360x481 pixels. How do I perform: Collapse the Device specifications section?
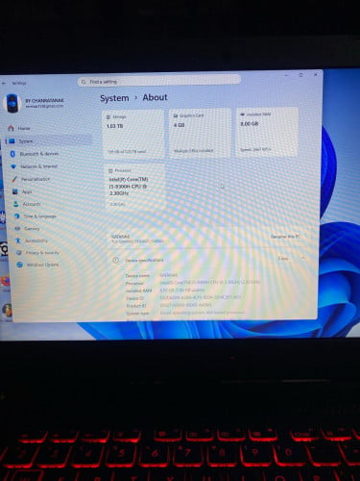click(x=302, y=258)
